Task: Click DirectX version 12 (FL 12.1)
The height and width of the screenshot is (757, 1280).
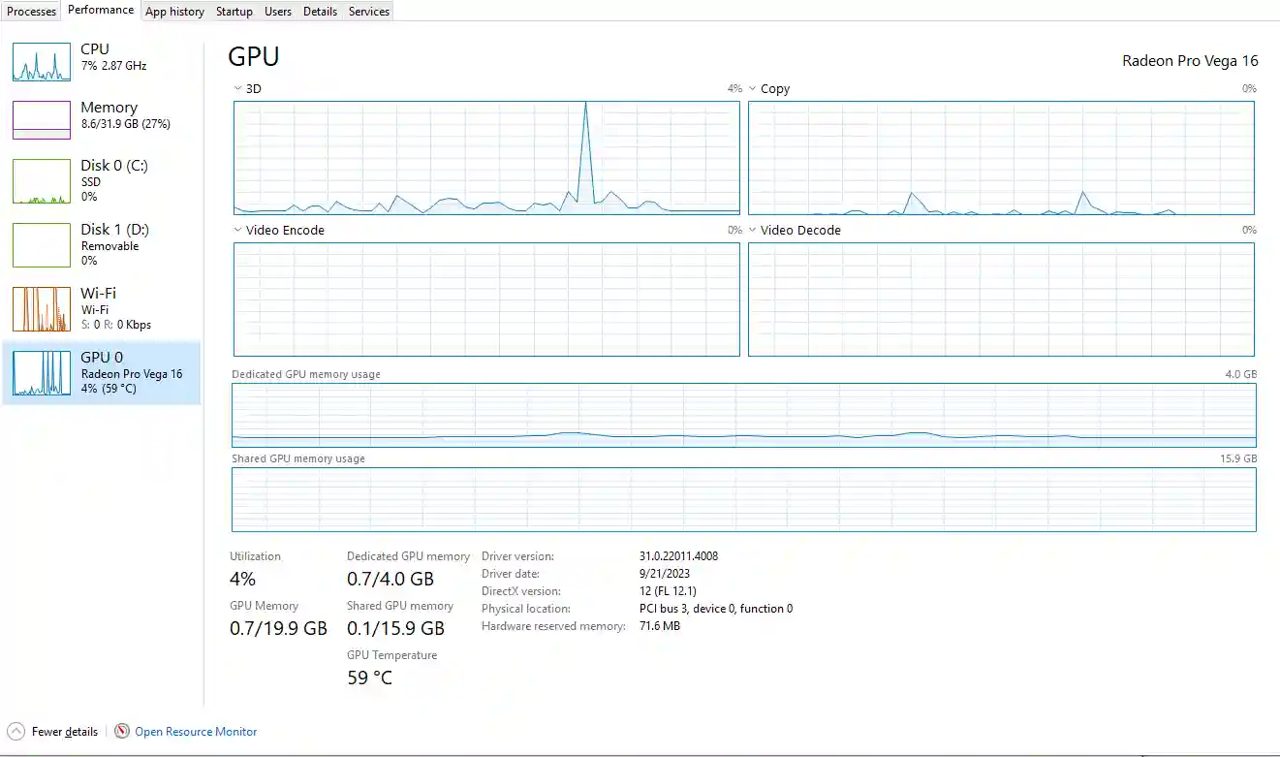Action: (x=668, y=591)
